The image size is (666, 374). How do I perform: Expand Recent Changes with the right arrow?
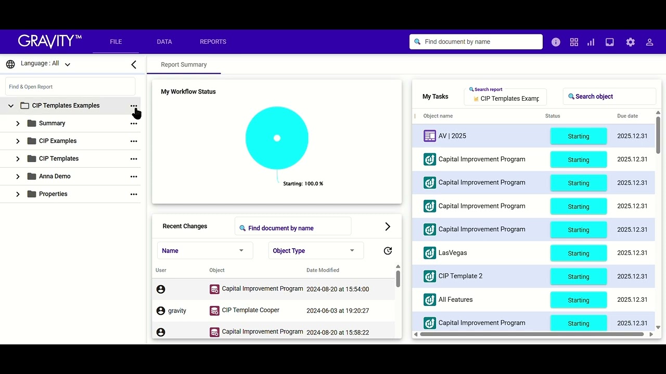pyautogui.click(x=387, y=226)
